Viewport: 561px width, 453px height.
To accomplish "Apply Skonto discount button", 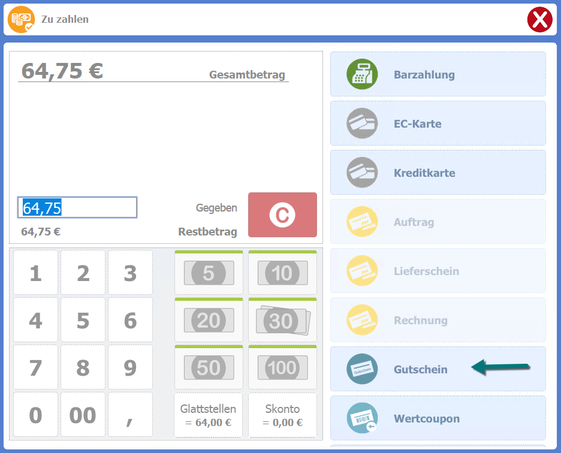I will coord(282,416).
